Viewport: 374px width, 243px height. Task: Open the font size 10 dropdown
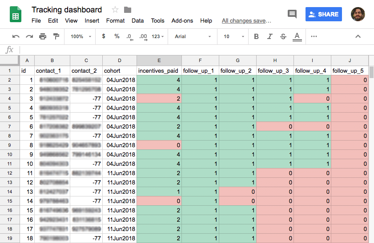coord(234,36)
